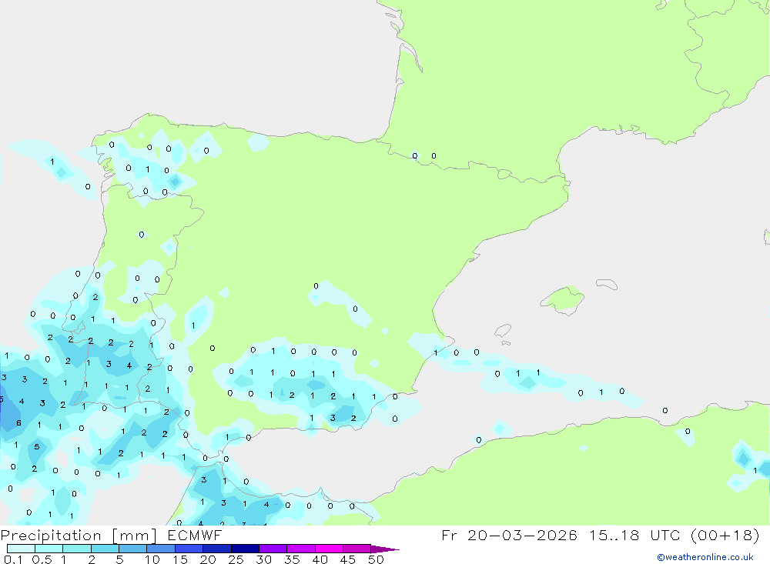Click the legend value '25'
The image size is (770, 564).
[236, 559]
